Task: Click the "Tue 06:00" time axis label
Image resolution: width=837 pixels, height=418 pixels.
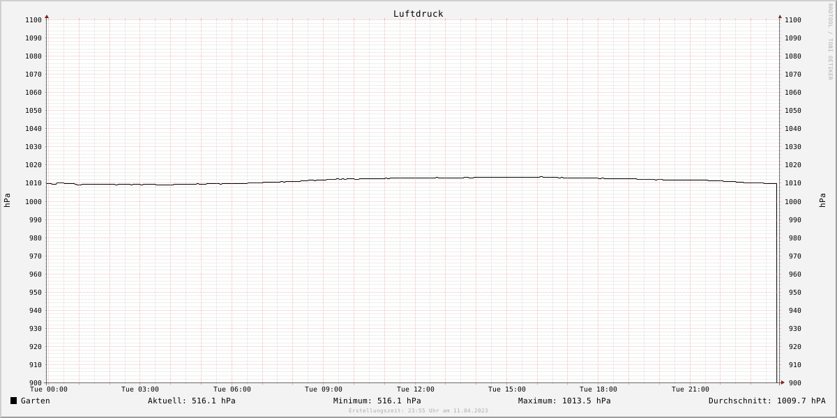Action: point(232,389)
